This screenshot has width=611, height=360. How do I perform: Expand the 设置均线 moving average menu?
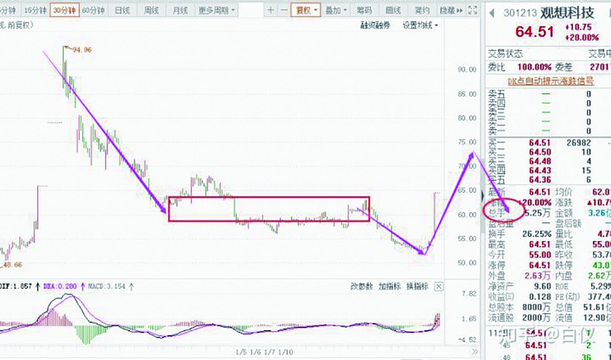420,24
